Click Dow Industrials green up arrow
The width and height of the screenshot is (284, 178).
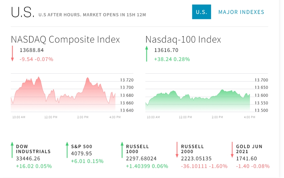pyautogui.click(x=12, y=150)
